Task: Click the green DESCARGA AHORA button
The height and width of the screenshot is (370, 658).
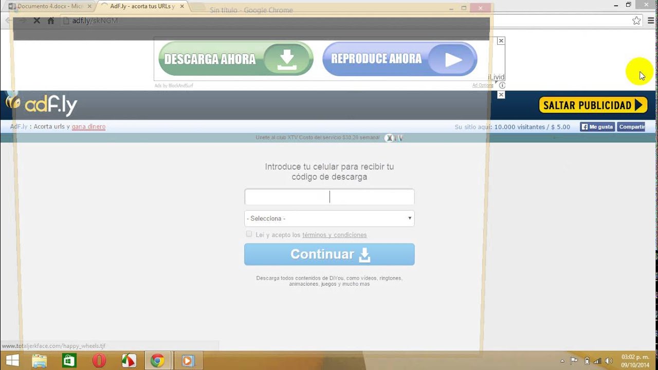Action: (235, 59)
